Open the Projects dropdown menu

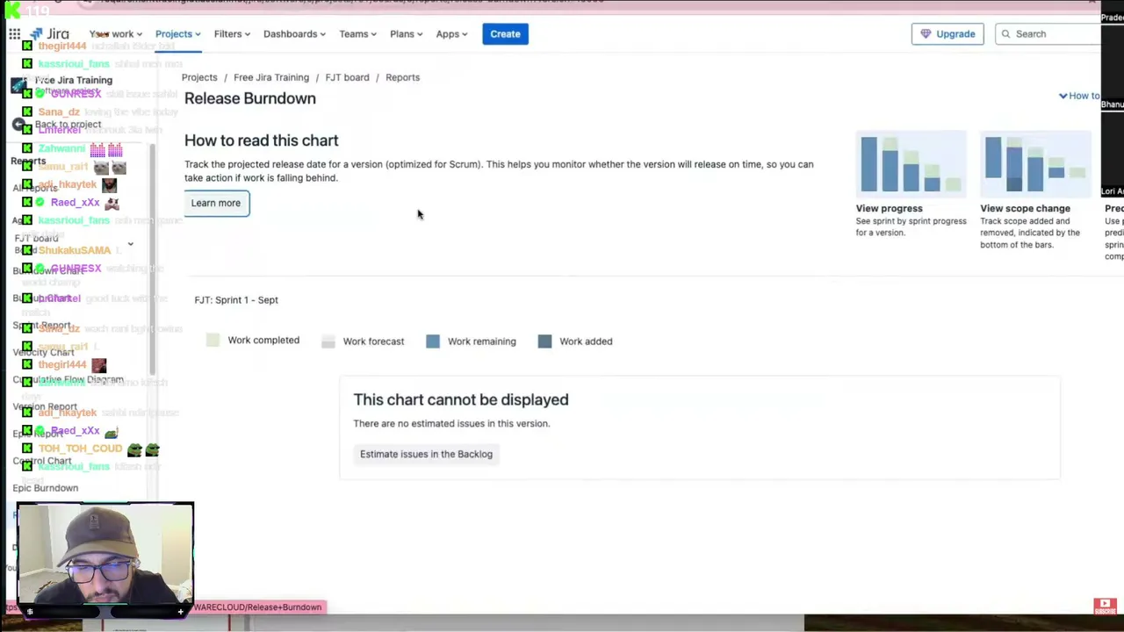point(178,34)
